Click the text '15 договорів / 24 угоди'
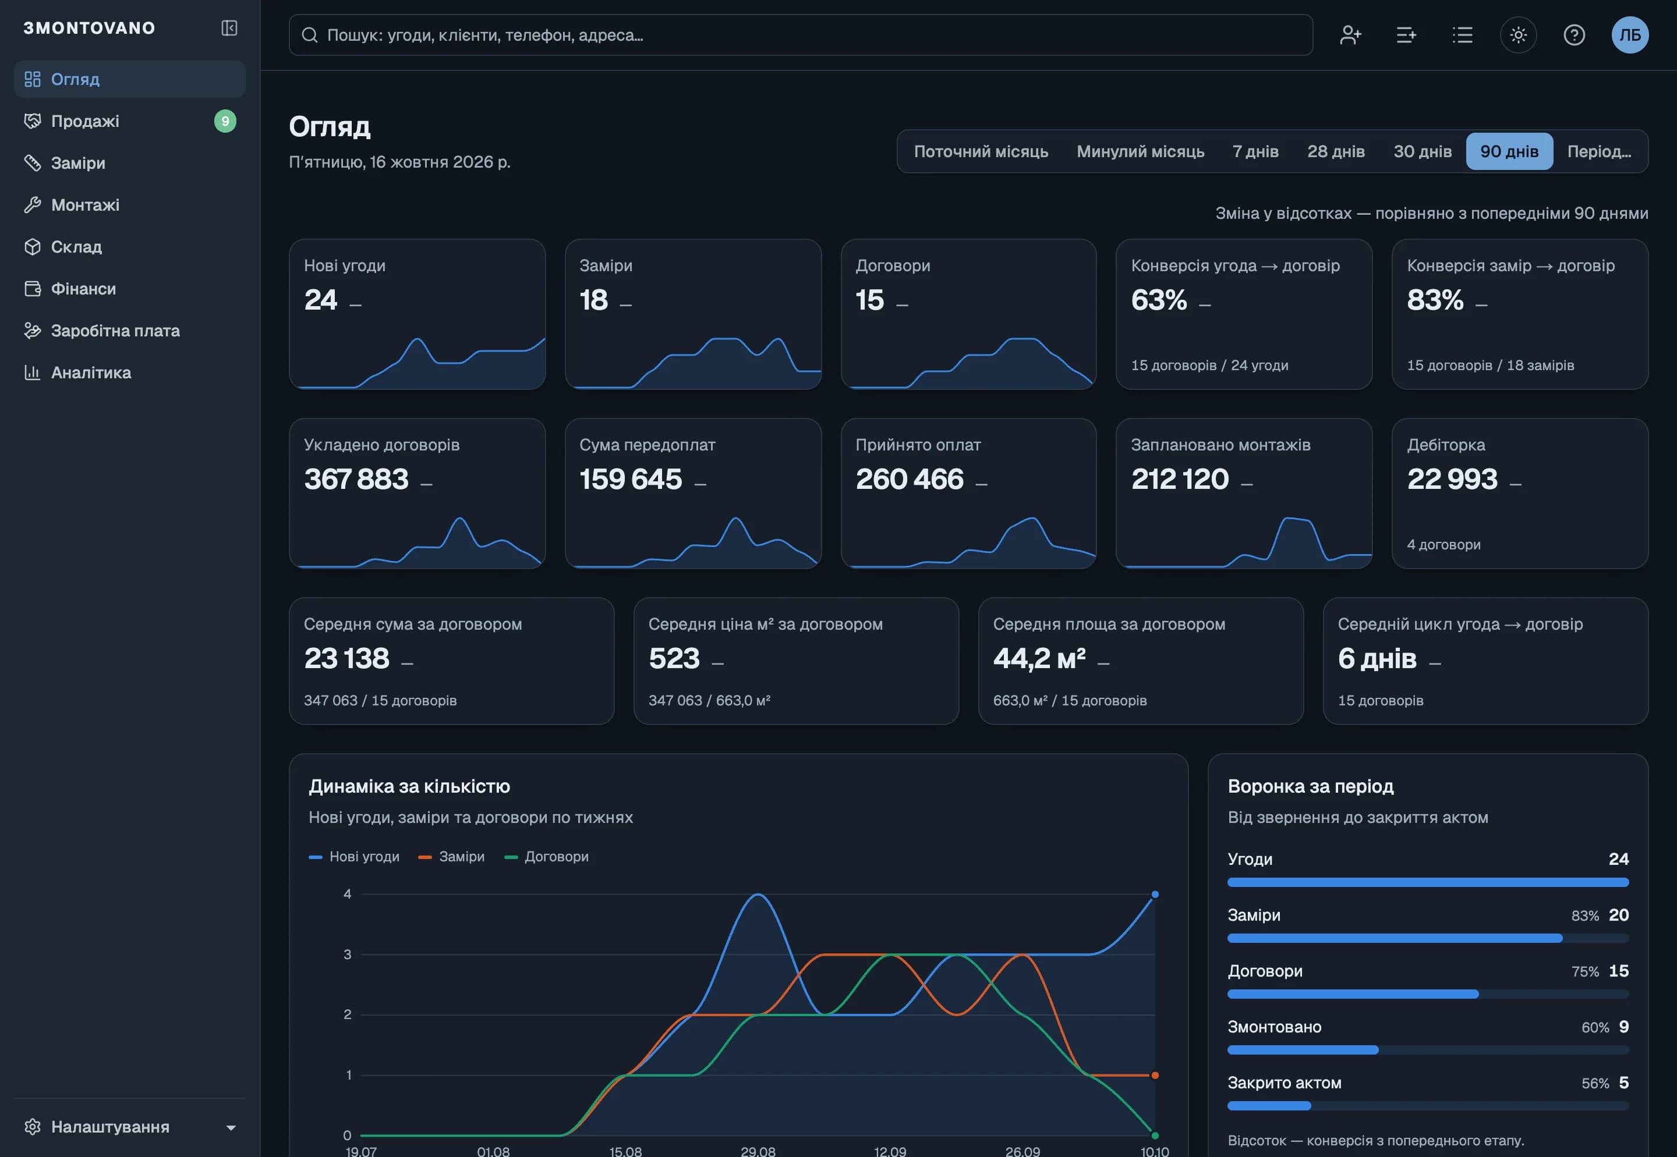The image size is (1677, 1157). point(1209,365)
